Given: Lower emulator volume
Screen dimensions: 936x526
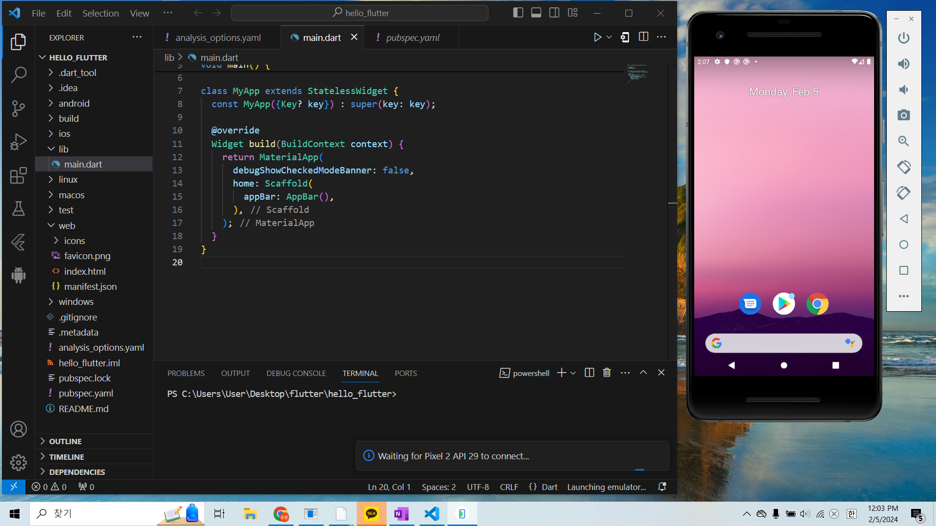Looking at the screenshot, I should click(904, 90).
